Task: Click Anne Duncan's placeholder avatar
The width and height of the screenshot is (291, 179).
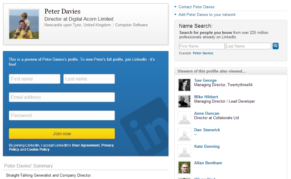Action: 184,118
